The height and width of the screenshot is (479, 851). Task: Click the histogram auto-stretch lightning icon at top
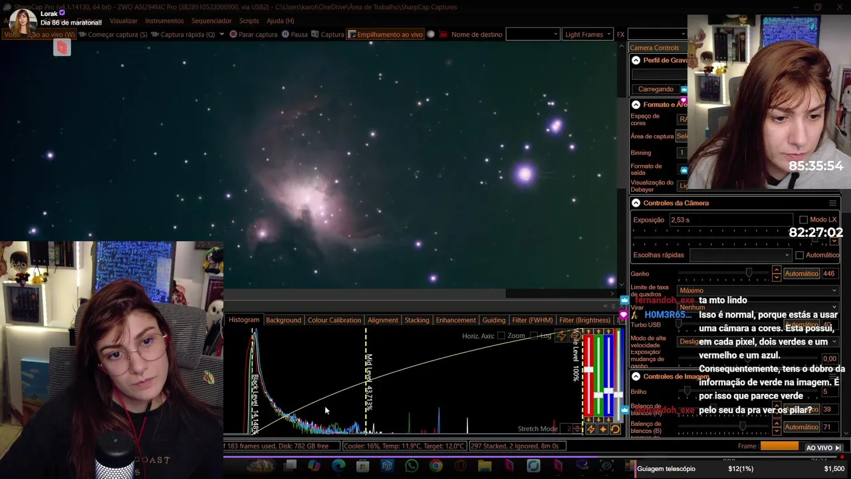click(x=561, y=337)
